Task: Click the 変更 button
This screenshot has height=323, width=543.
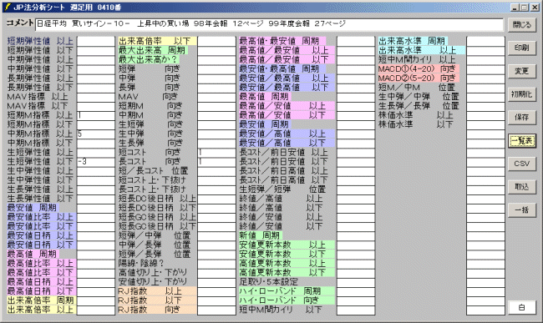Action: coord(522,71)
